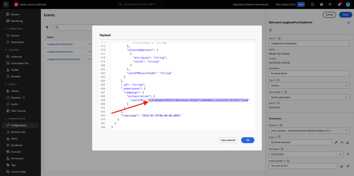
Task: Edit Fields using the pencil icon
Action: point(336,142)
